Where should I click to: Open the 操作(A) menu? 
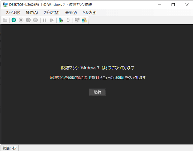32,13
